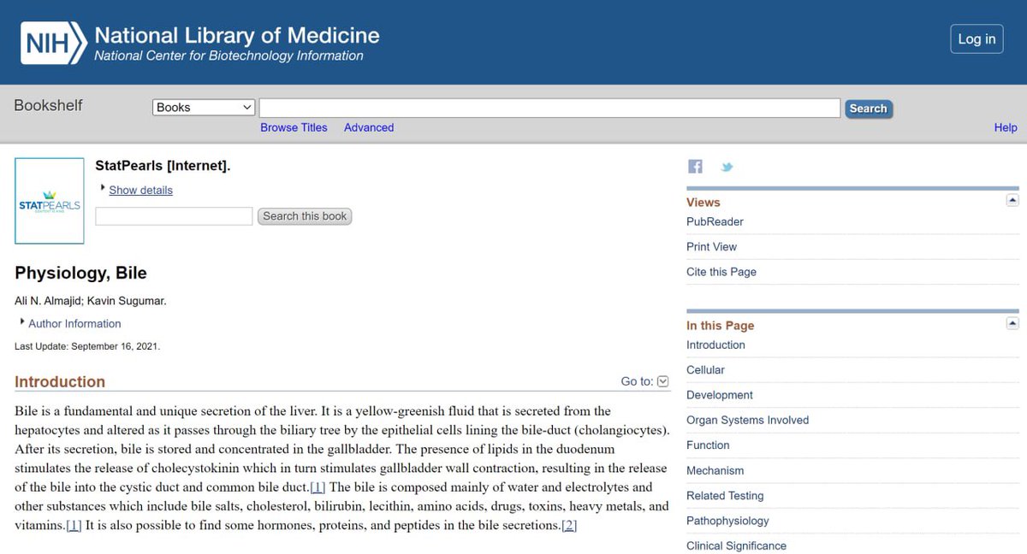Click Physiology, Bile page title
The height and width of the screenshot is (554, 1027).
coord(80,273)
